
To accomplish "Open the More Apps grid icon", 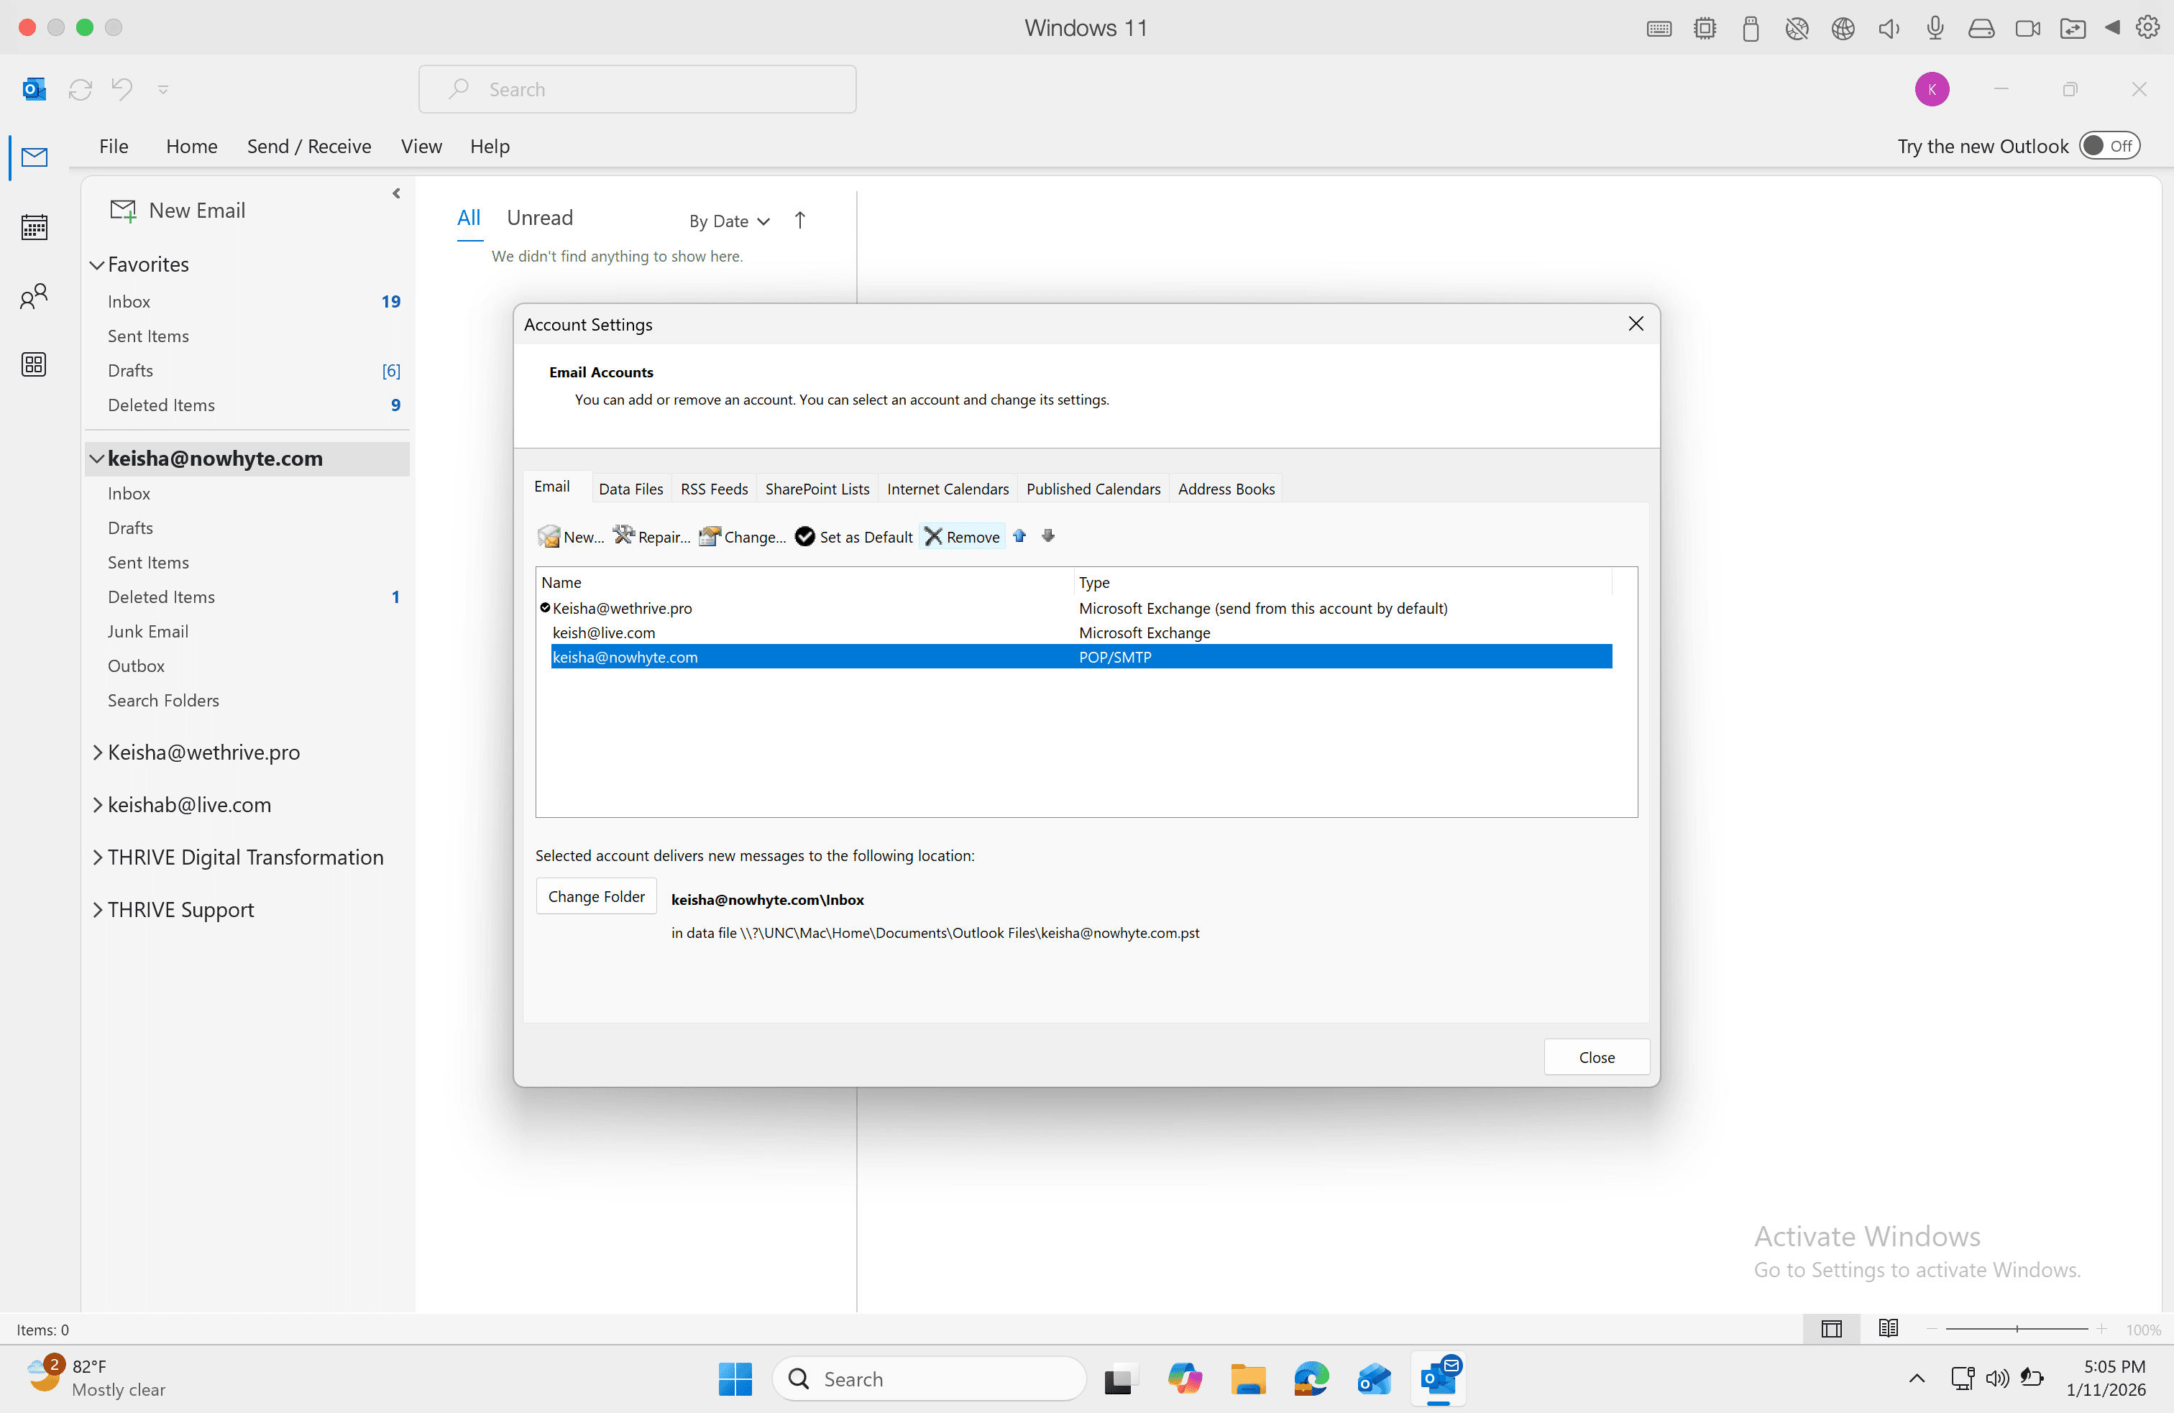I will [x=34, y=364].
